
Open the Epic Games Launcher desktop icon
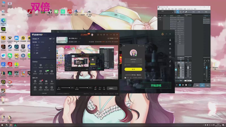coord(23,48)
